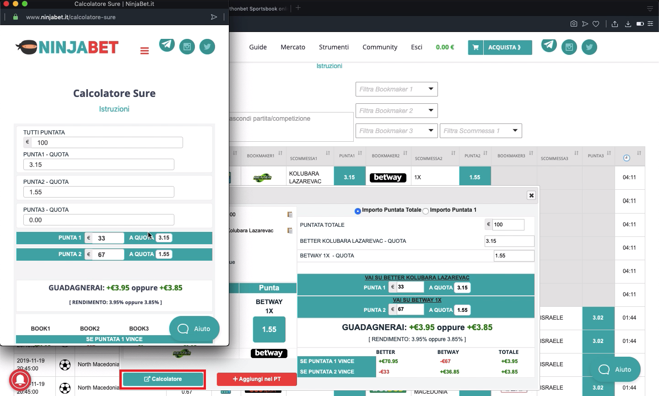Click the padlock icon beside ninjabet.it URL
Viewport: 659px width, 396px height.
(16, 17)
